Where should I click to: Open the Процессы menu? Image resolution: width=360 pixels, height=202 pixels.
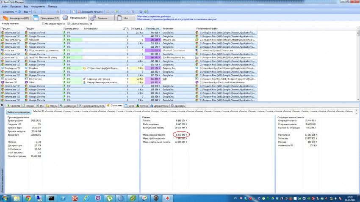tap(16, 7)
